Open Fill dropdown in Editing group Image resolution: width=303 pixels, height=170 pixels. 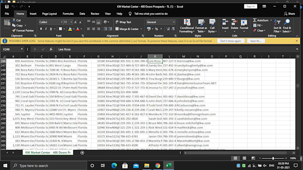[x=258, y=25]
